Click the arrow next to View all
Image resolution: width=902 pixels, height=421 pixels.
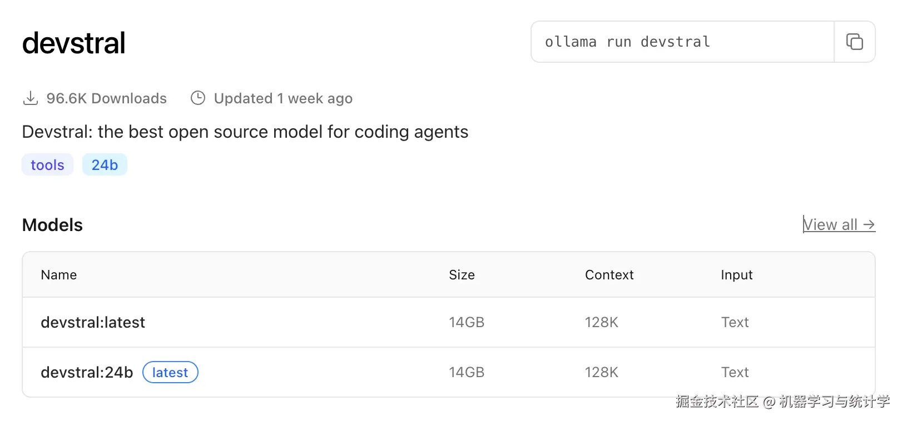tap(869, 225)
